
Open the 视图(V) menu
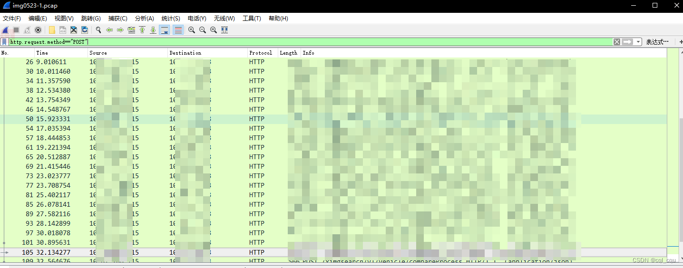point(64,19)
